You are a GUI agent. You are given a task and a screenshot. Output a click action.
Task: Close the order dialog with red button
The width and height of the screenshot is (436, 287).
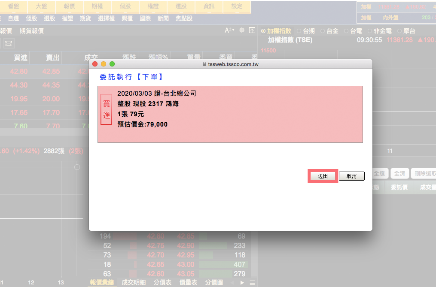click(x=95, y=64)
